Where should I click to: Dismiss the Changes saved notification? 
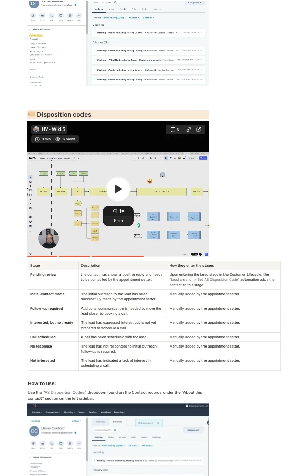(x=158, y=423)
